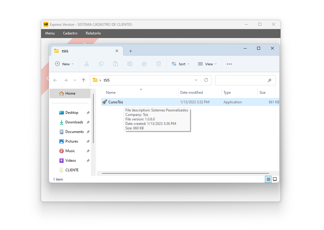Click the Share icon in toolbar
324x230 pixels.
(x=144, y=64)
